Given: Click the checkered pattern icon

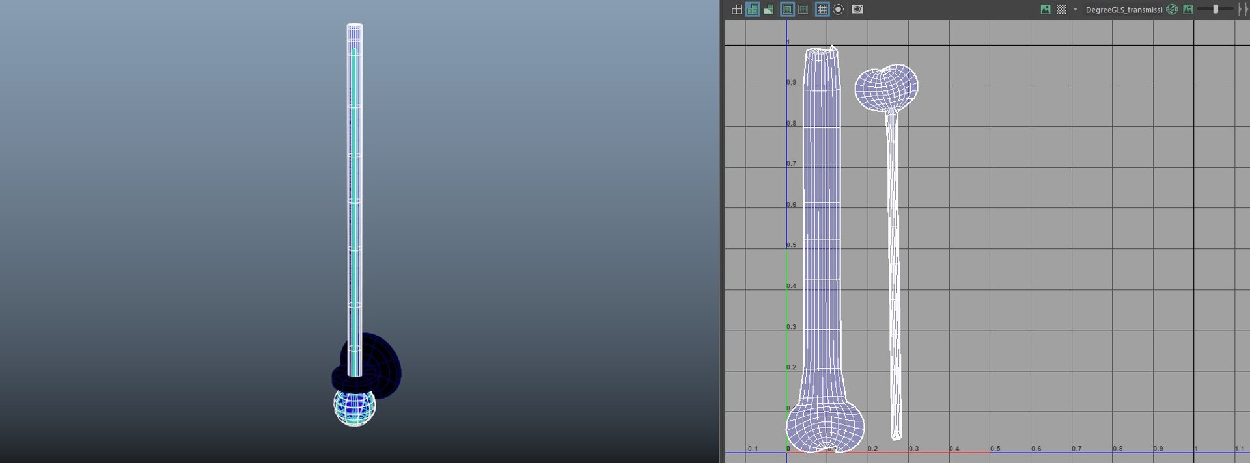Looking at the screenshot, I should (x=1061, y=9).
